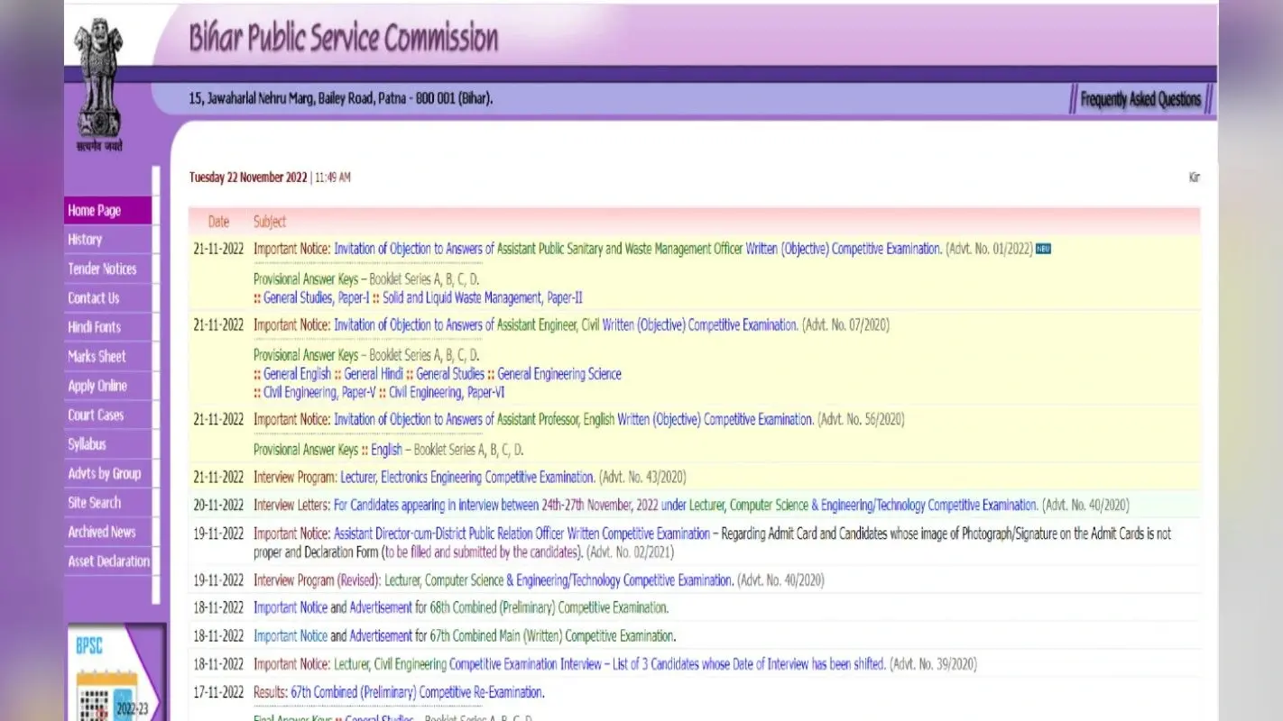This screenshot has width=1283, height=721.
Task: Choose Apply Online in the sidebar
Action: [108, 386]
